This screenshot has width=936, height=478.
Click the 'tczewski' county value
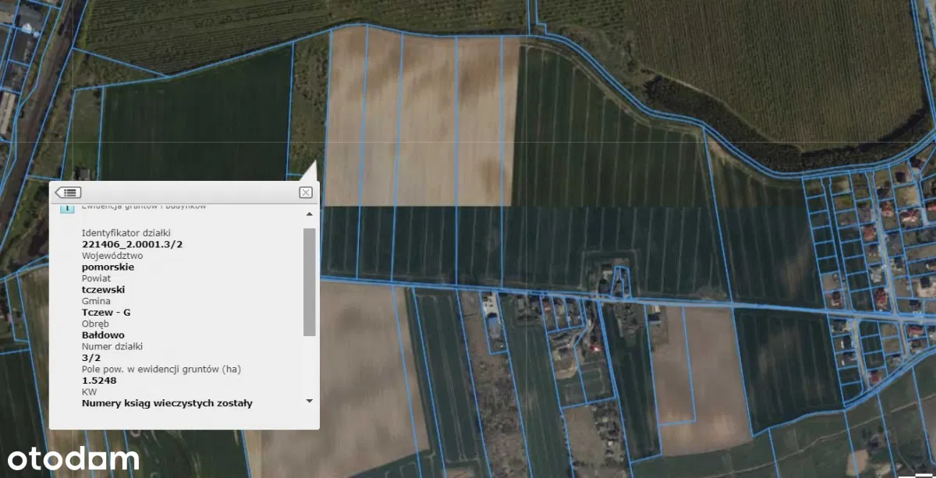103,289
